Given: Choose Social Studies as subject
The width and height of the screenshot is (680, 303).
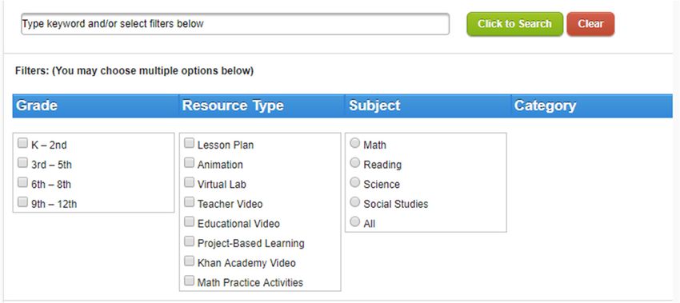Looking at the screenshot, I should (355, 202).
